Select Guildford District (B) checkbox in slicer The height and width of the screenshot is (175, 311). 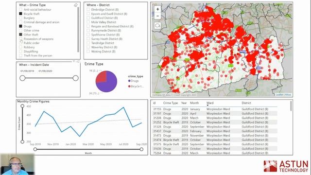[88, 18]
